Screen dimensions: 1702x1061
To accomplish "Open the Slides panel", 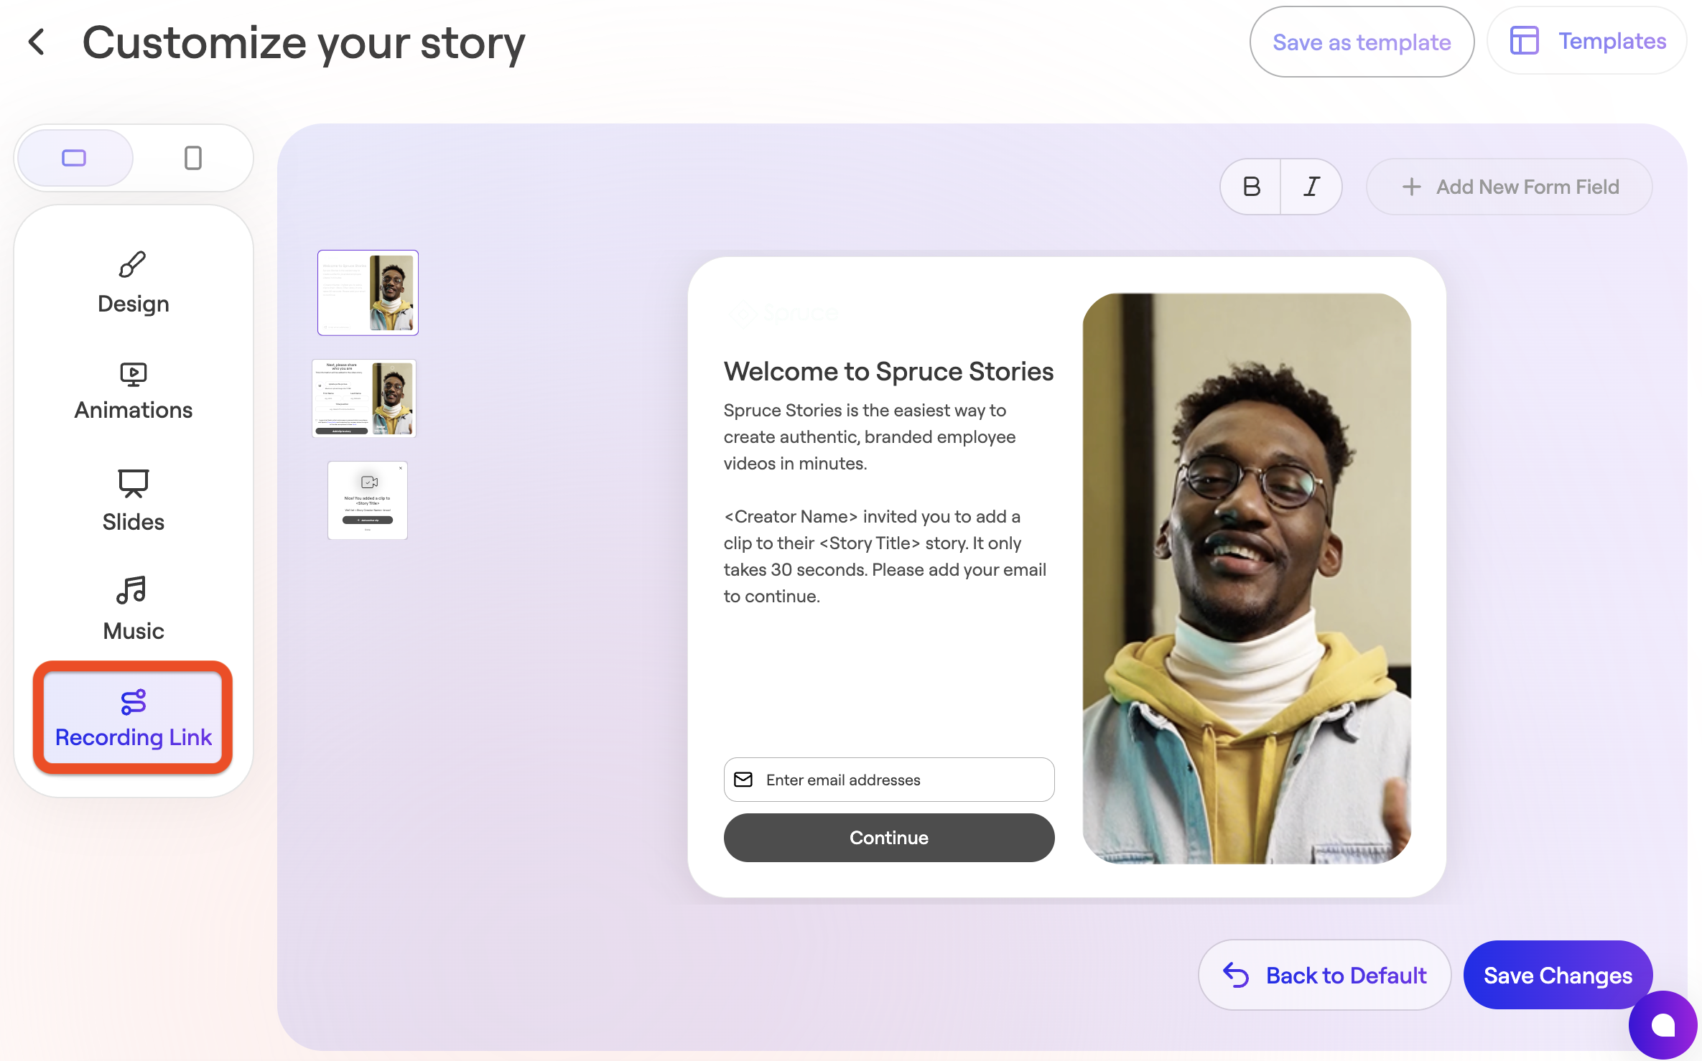I will tap(134, 501).
